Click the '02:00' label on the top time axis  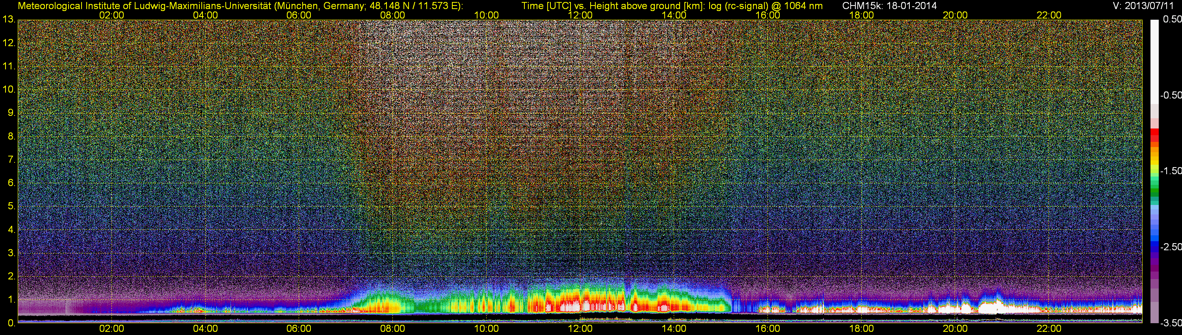(x=112, y=15)
